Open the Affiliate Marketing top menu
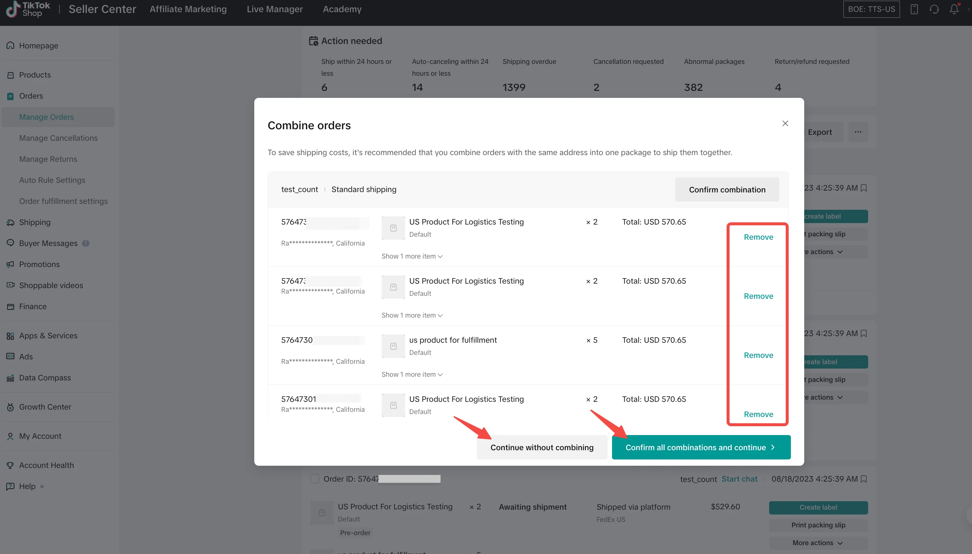Screen dimensions: 972x554 188,9
